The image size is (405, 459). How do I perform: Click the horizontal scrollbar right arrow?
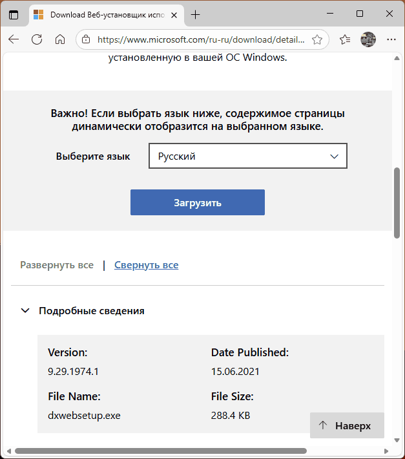point(386,451)
